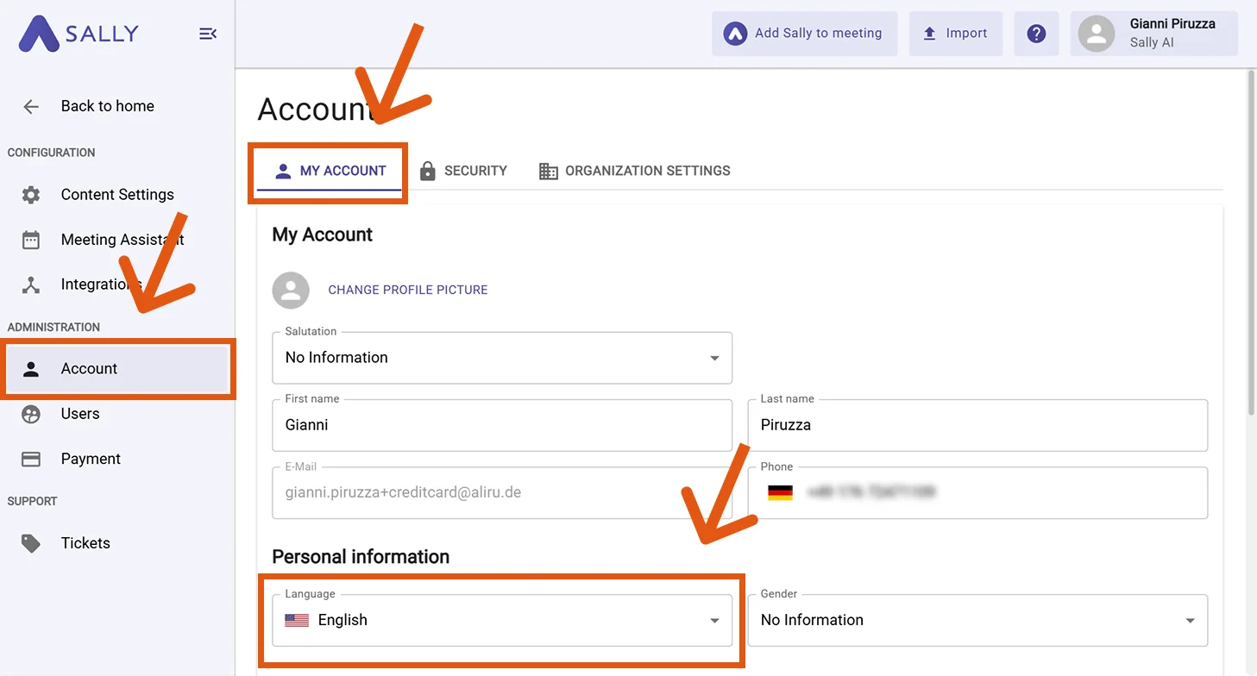Image resolution: width=1257 pixels, height=676 pixels.
Task: Click the Users icon in sidebar
Action: tap(31, 414)
